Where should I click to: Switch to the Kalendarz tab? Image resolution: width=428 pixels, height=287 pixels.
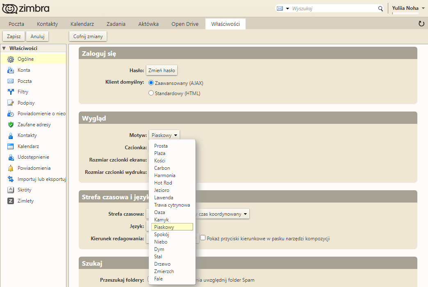point(82,24)
